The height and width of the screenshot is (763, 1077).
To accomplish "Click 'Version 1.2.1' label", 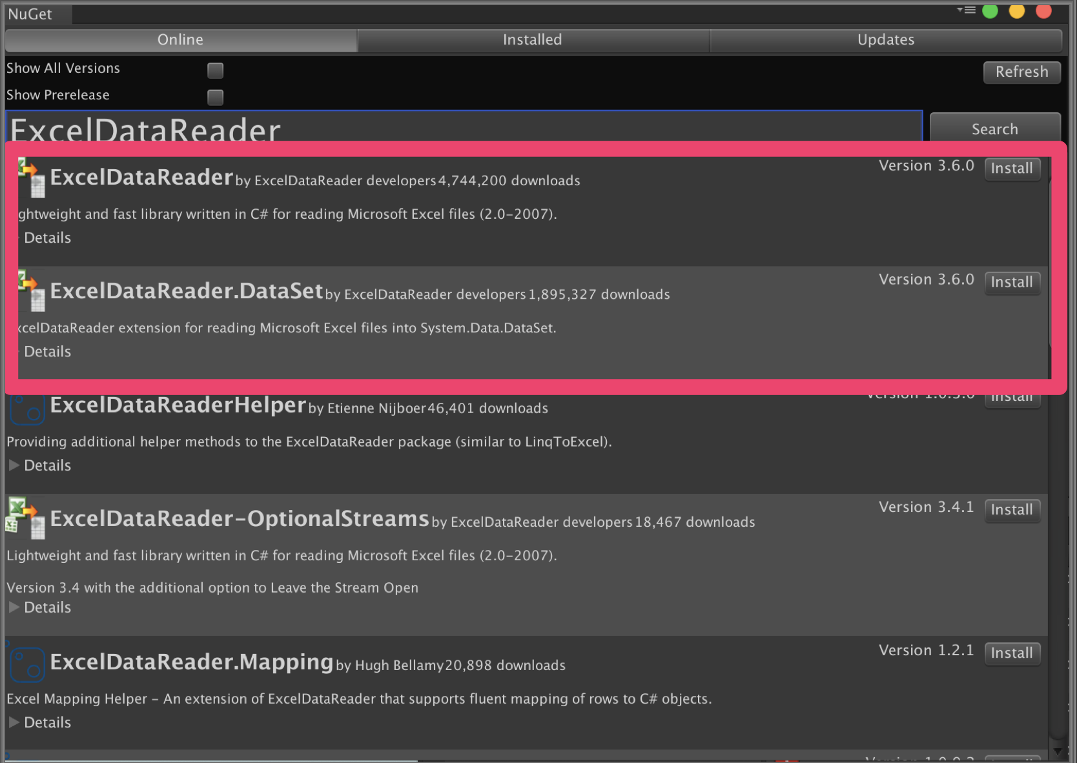I will (926, 650).
